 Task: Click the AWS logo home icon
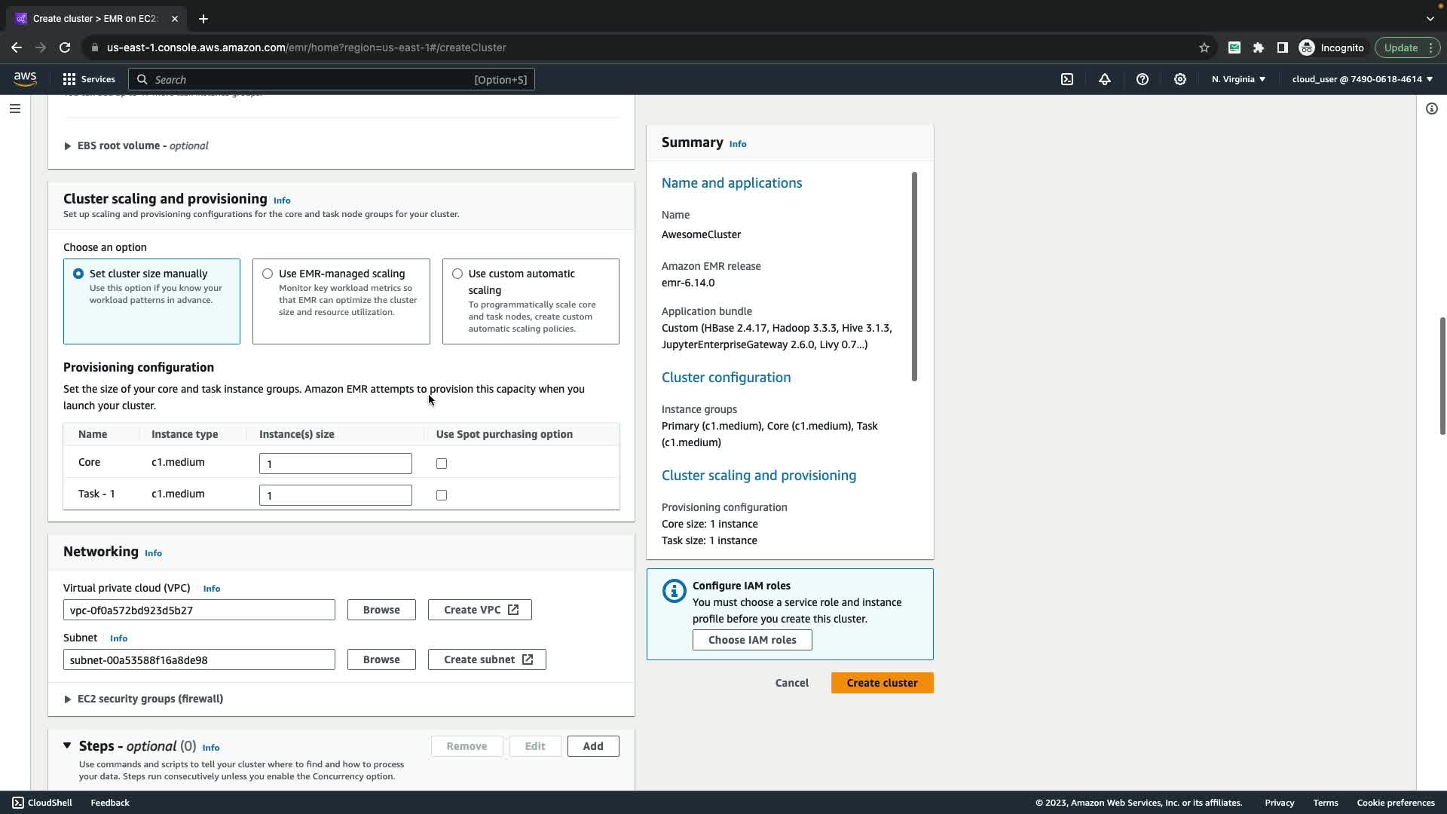[25, 79]
